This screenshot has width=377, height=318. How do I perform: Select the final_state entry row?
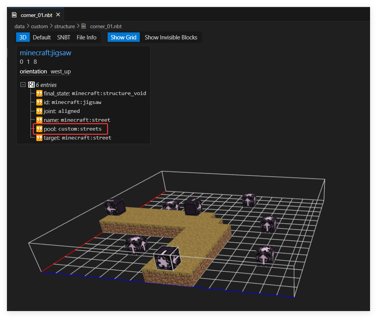click(91, 94)
